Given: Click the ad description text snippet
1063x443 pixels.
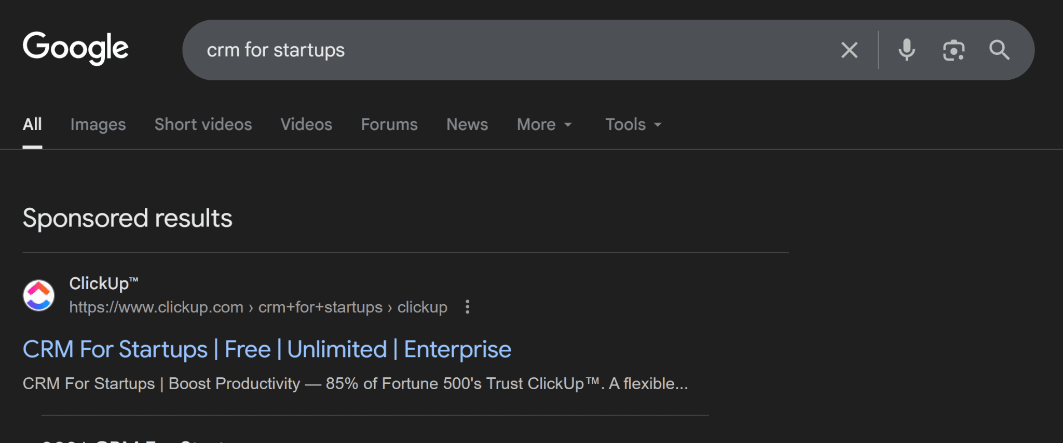Looking at the screenshot, I should point(355,383).
